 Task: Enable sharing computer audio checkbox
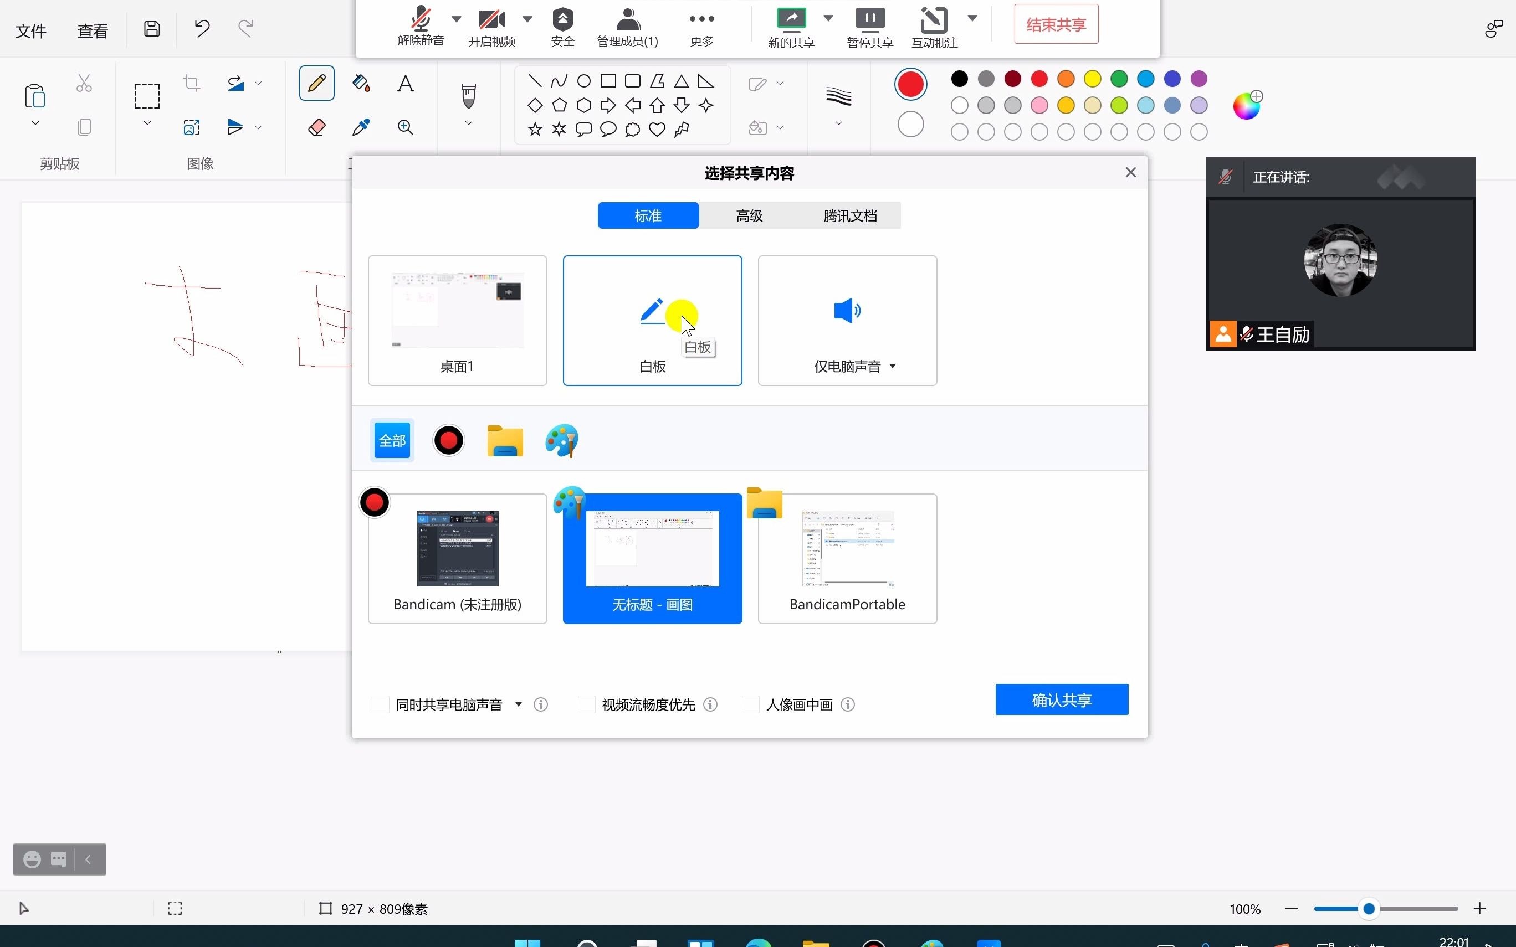[380, 704]
